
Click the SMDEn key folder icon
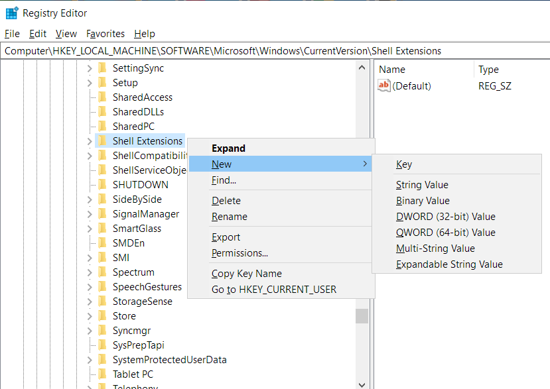[x=101, y=243]
